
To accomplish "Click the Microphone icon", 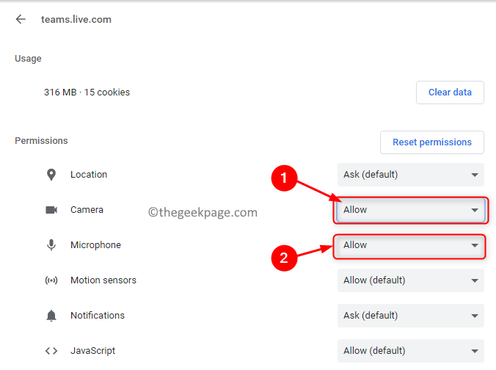I will pyautogui.click(x=51, y=245).
